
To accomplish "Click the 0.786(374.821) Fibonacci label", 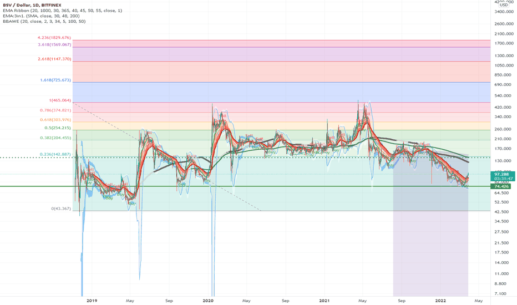I will 55,110.
